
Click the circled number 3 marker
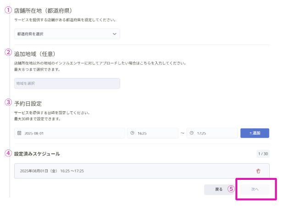point(8,102)
